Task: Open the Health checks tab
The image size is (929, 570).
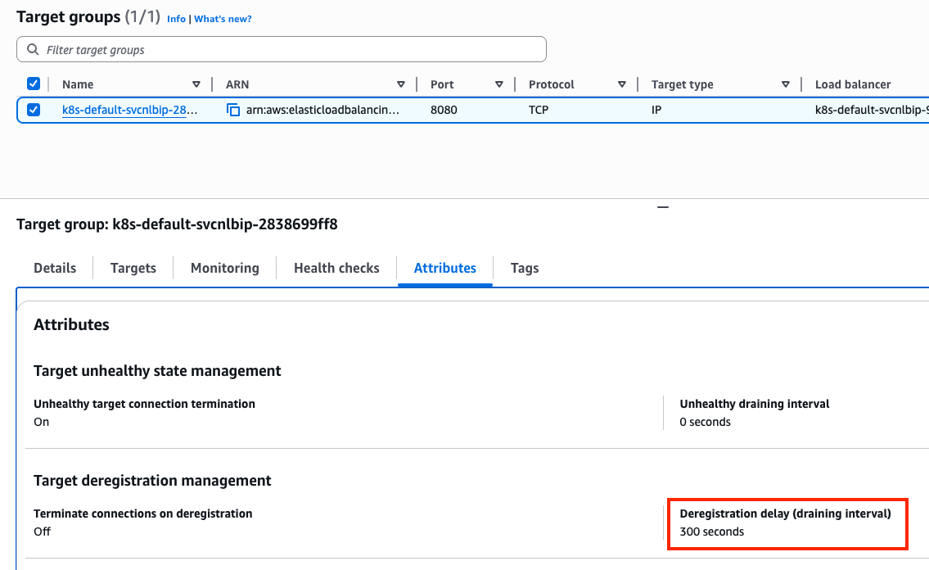Action: [x=336, y=268]
